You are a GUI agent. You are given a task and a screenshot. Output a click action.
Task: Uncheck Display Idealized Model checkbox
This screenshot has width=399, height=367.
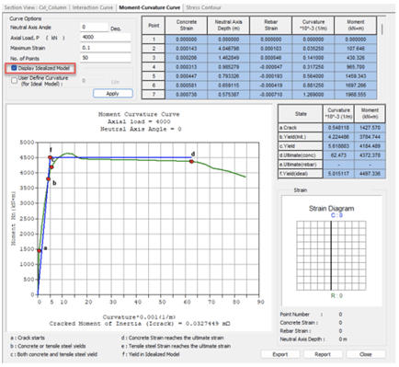[x=14, y=68]
